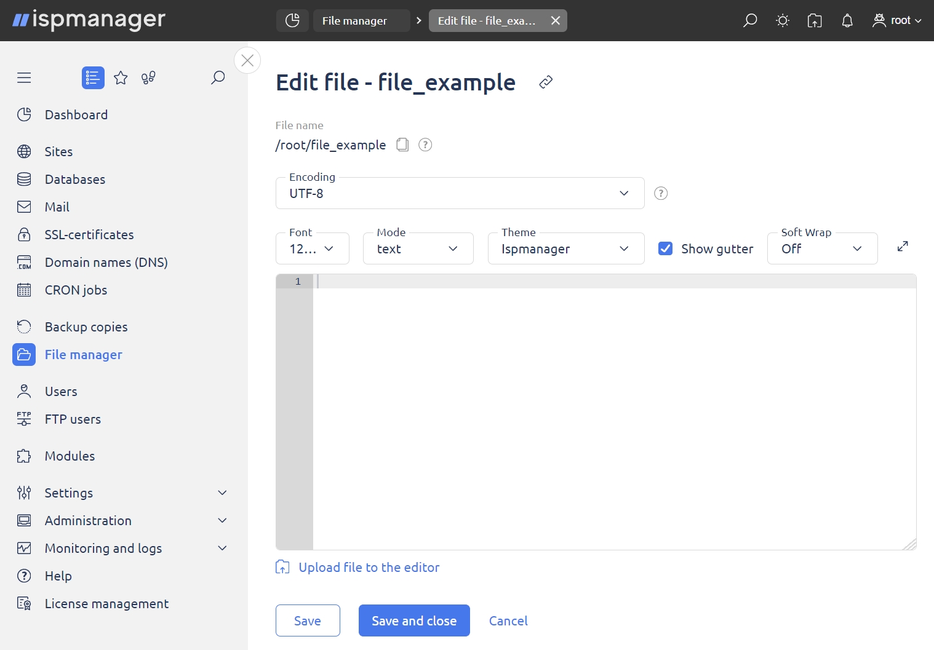Click the ispmanager logo
The width and height of the screenshot is (934, 650).
(89, 20)
